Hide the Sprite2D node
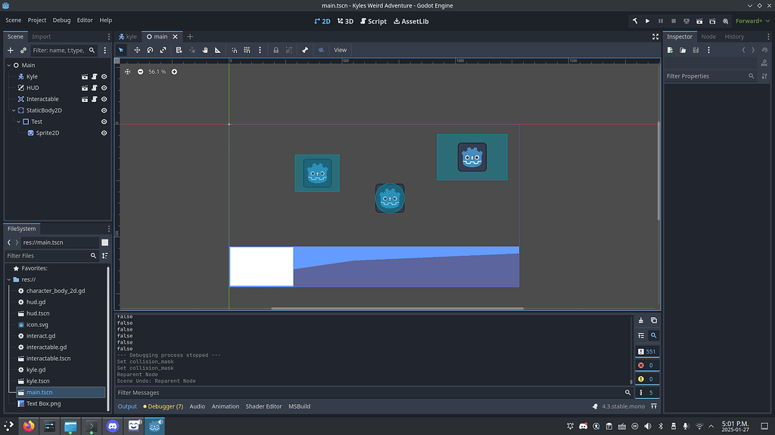The image size is (775, 435). click(x=104, y=133)
